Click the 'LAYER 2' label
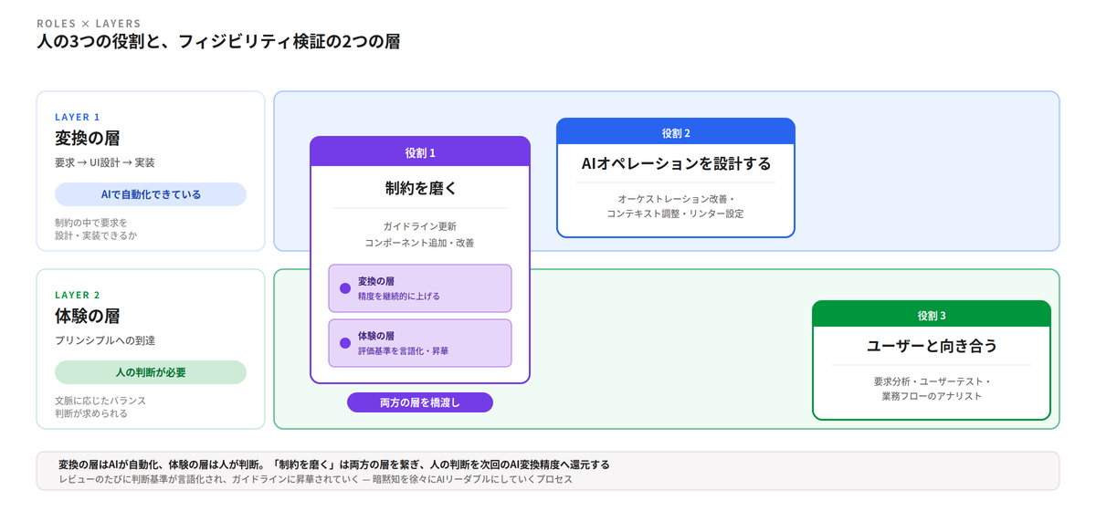1096x511 pixels. pyautogui.click(x=78, y=295)
